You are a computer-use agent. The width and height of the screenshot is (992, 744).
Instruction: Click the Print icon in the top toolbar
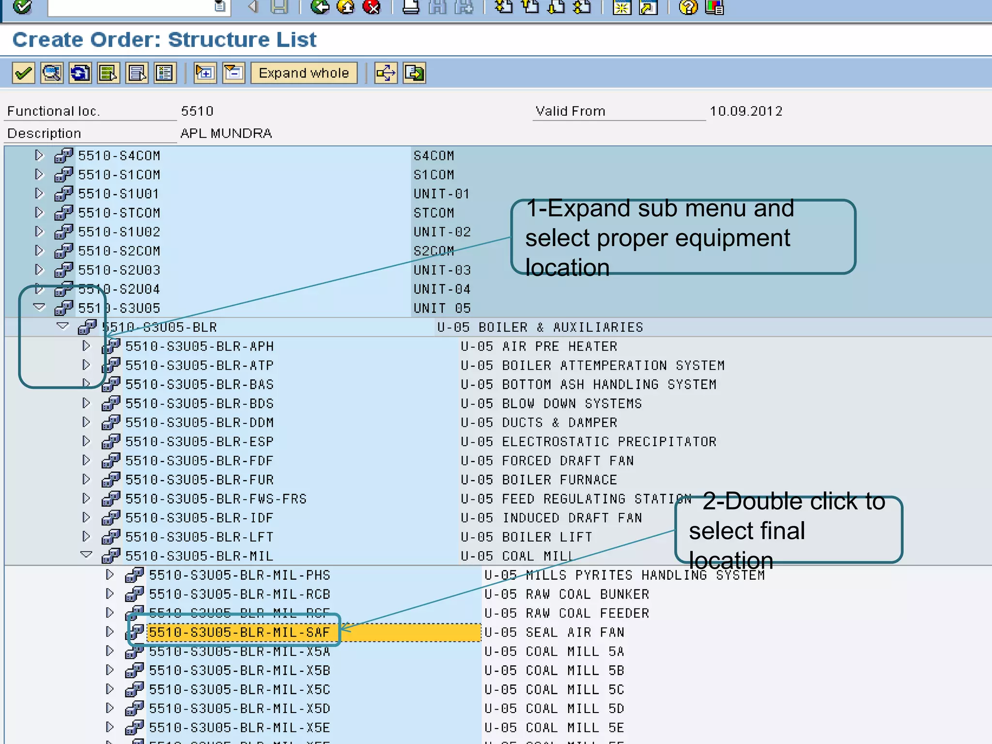[411, 6]
